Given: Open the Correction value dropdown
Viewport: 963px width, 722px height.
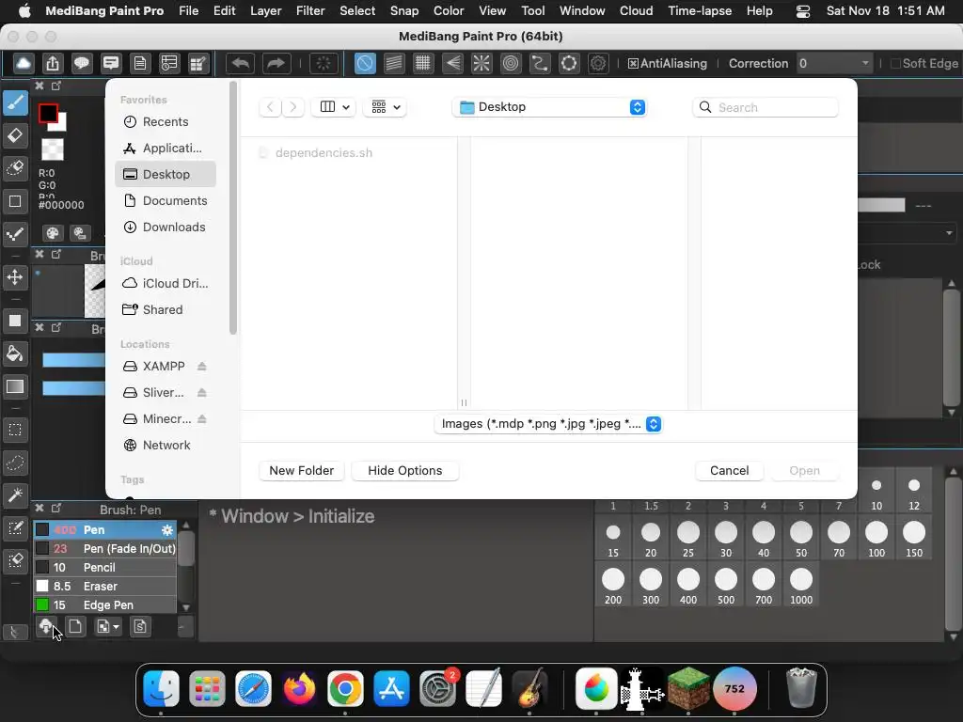Looking at the screenshot, I should coord(834,63).
